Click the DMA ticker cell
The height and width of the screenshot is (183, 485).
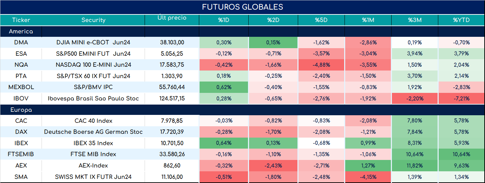click(x=21, y=43)
